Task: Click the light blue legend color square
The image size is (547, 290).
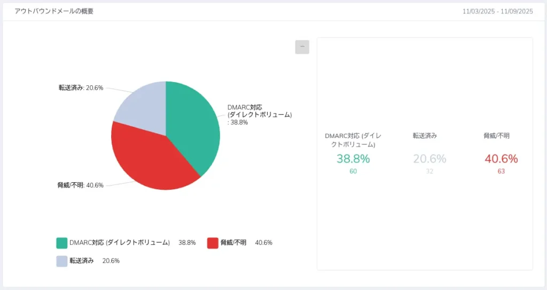Action: pos(62,261)
